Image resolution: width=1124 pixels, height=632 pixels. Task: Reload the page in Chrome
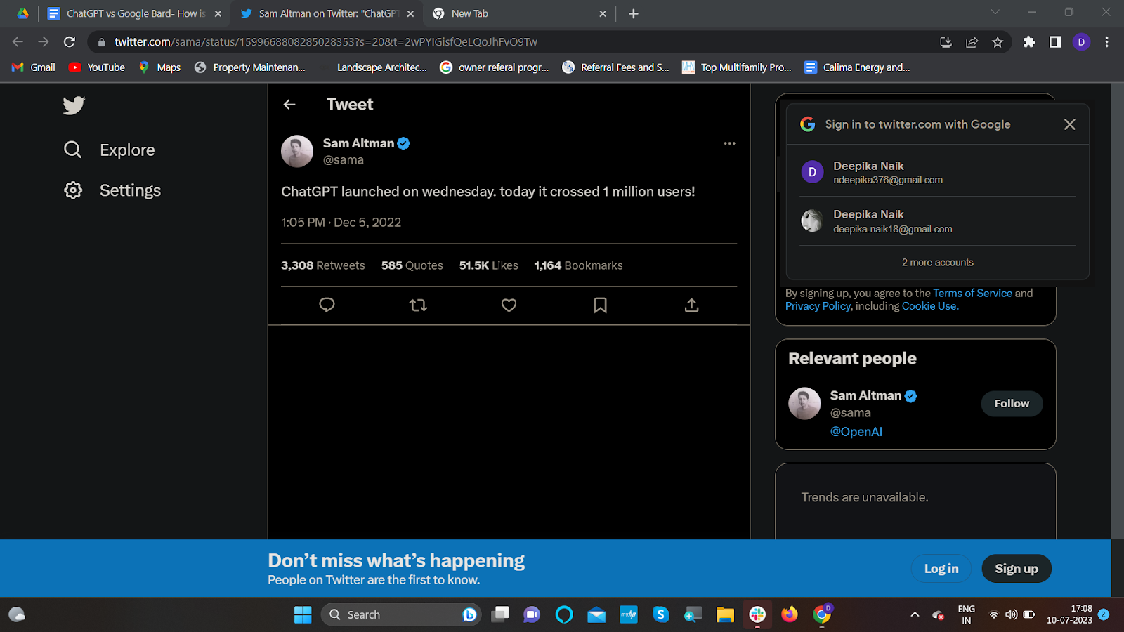coord(70,42)
